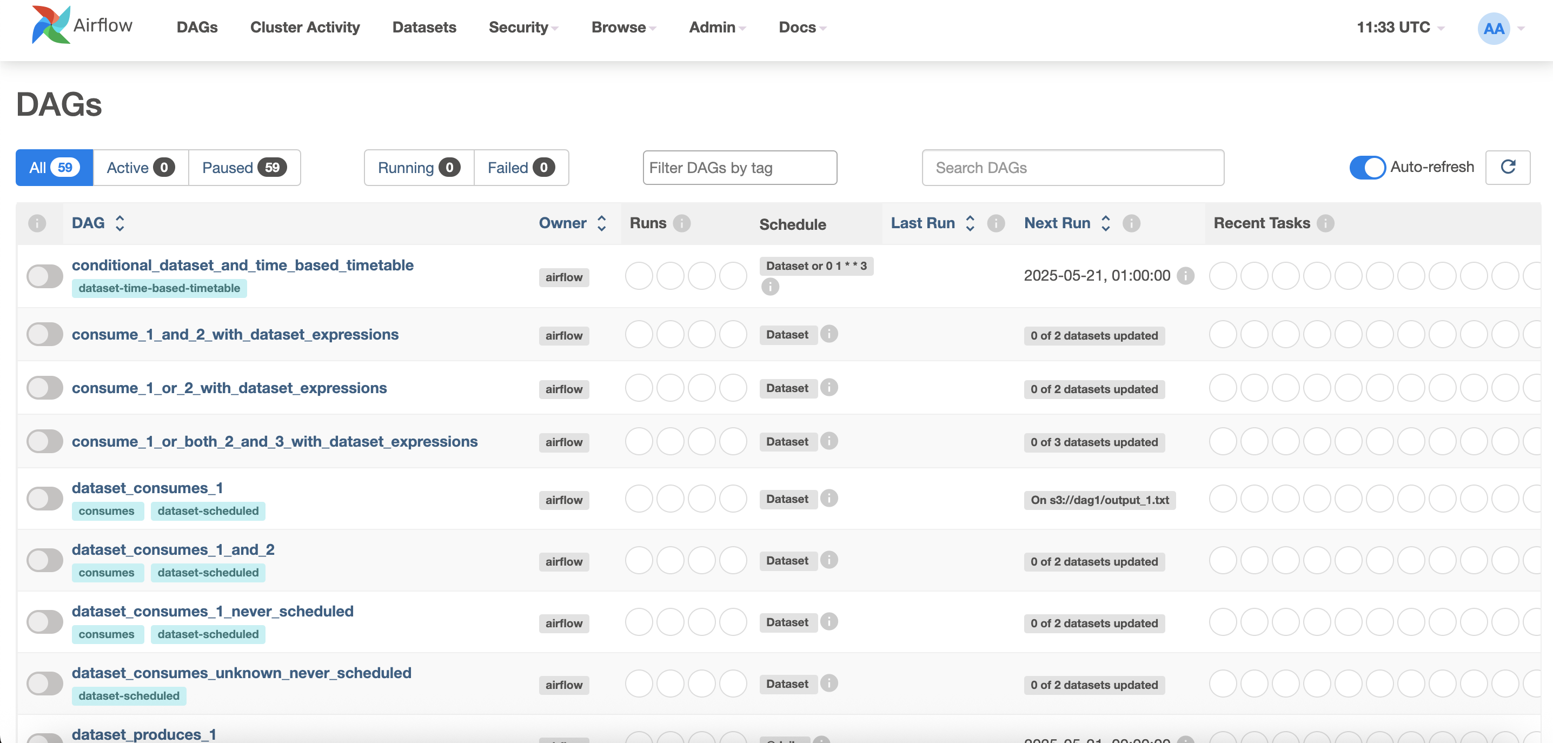Click sort arrows beside DAG column header
This screenshot has width=1553, height=743.
pyautogui.click(x=120, y=223)
